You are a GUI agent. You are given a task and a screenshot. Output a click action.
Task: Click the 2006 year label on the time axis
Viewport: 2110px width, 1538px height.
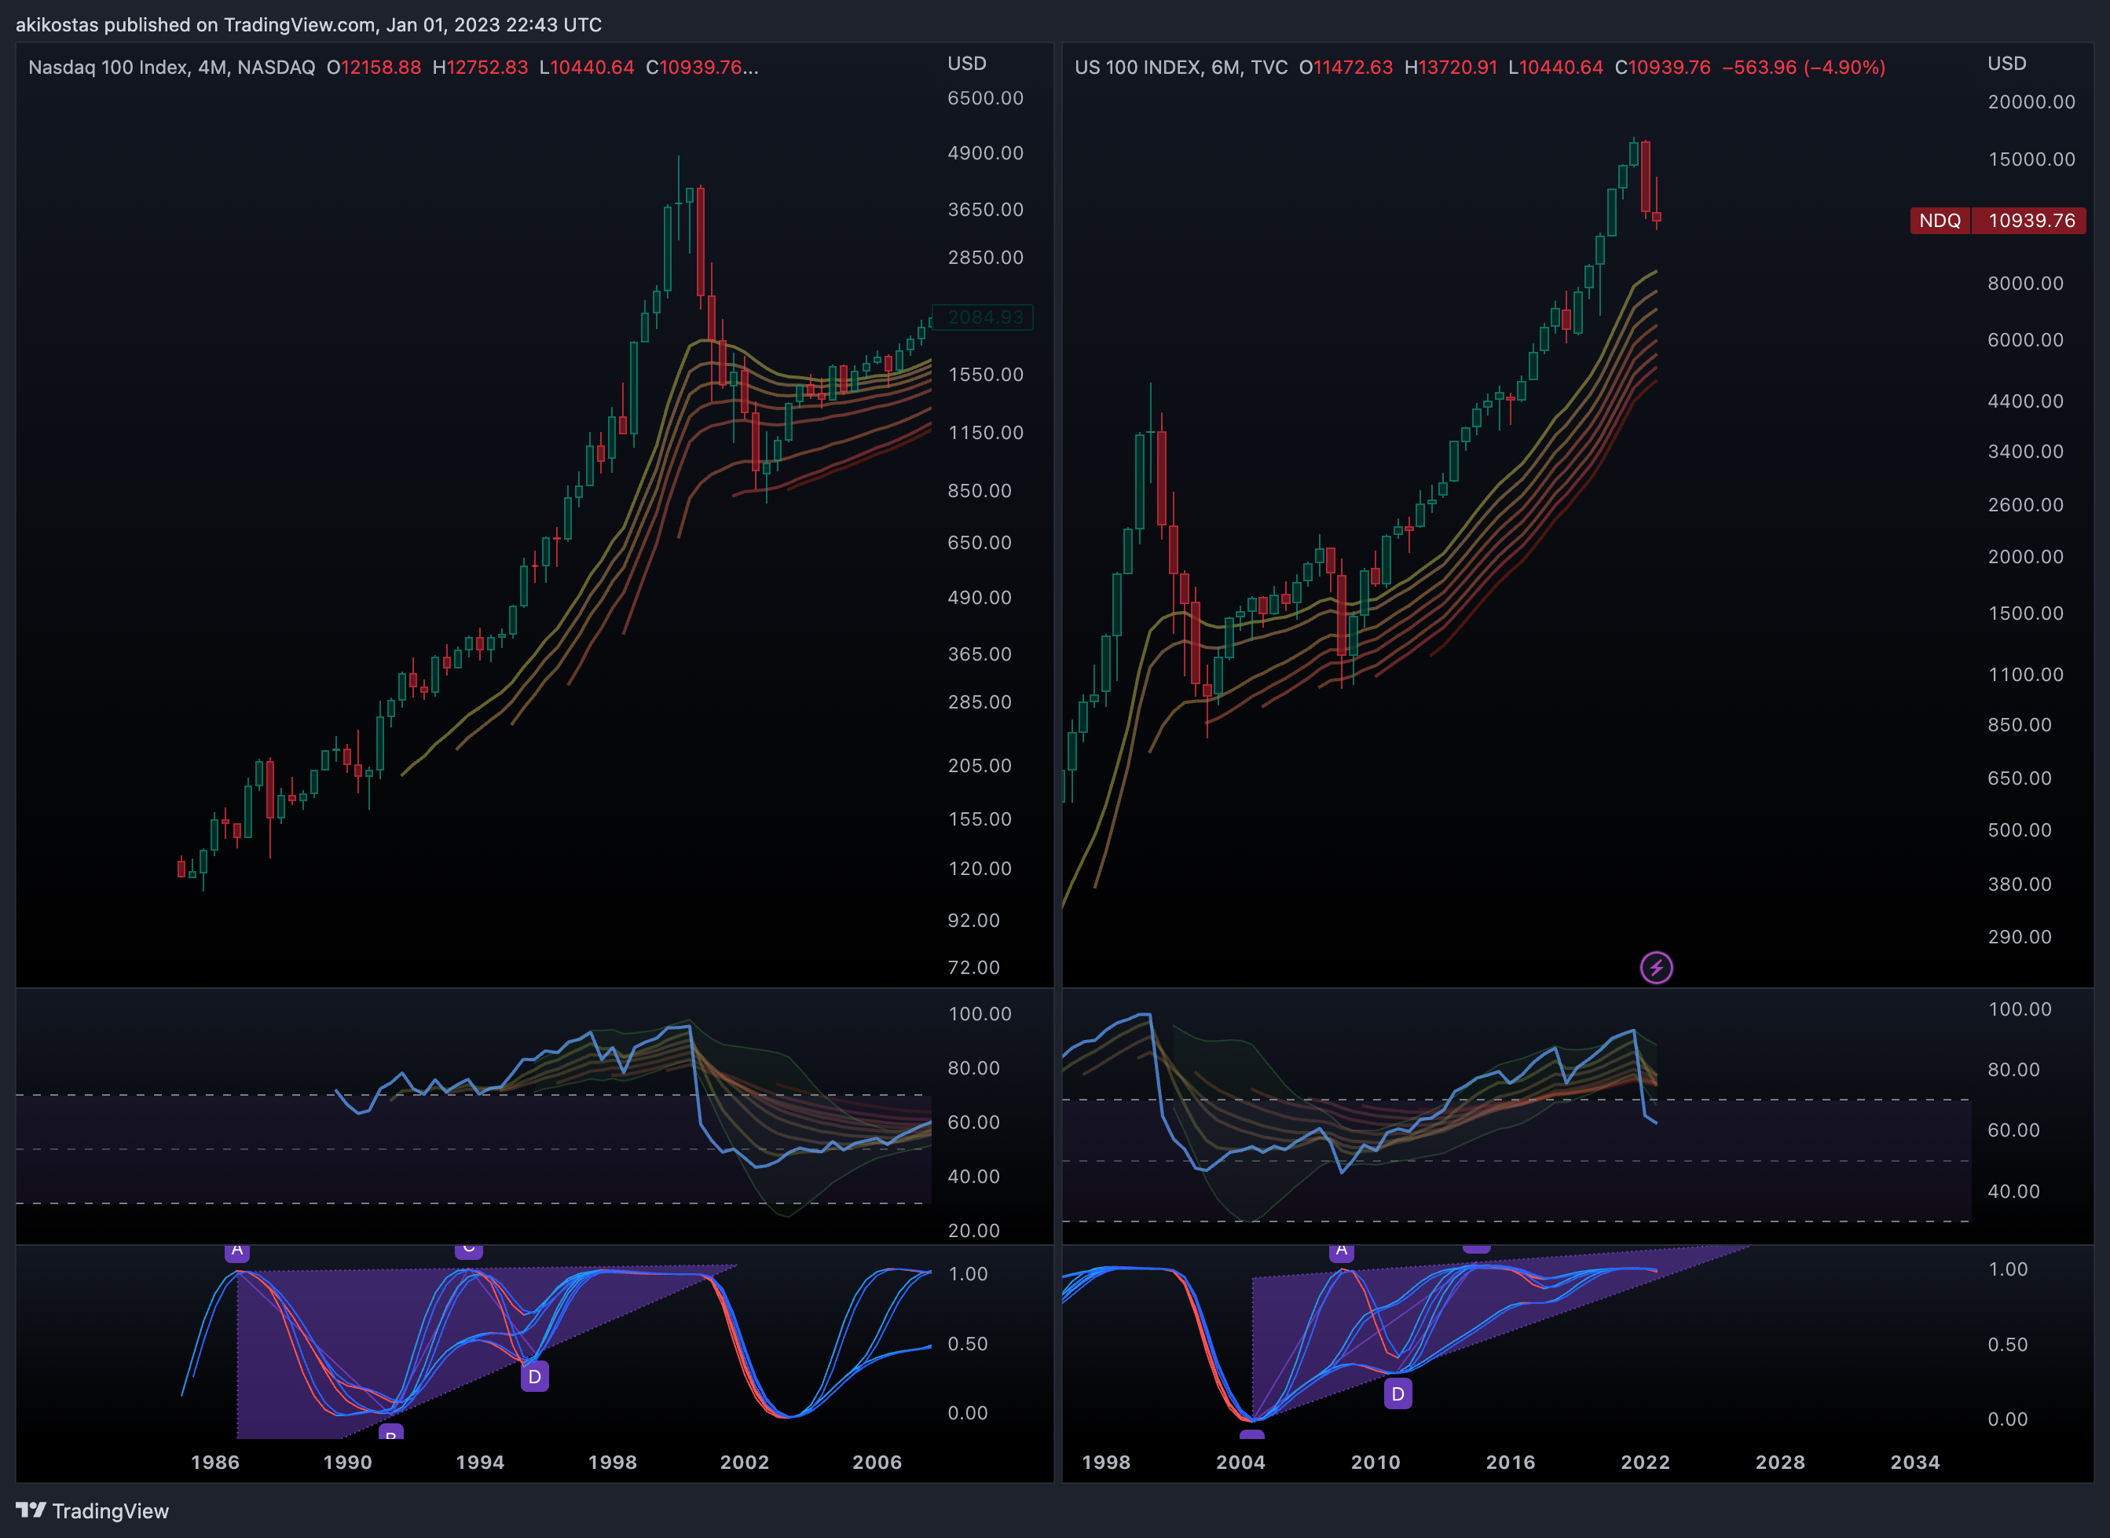(x=877, y=1462)
